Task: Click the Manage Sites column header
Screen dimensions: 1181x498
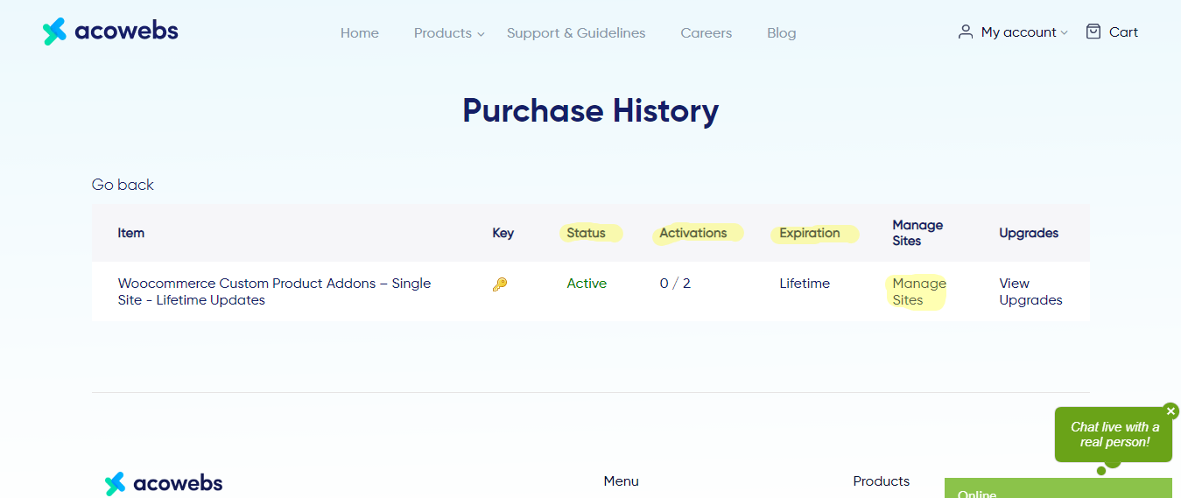Action: click(917, 233)
